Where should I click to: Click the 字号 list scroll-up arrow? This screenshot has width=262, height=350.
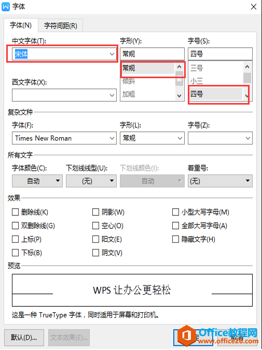(x=247, y=66)
